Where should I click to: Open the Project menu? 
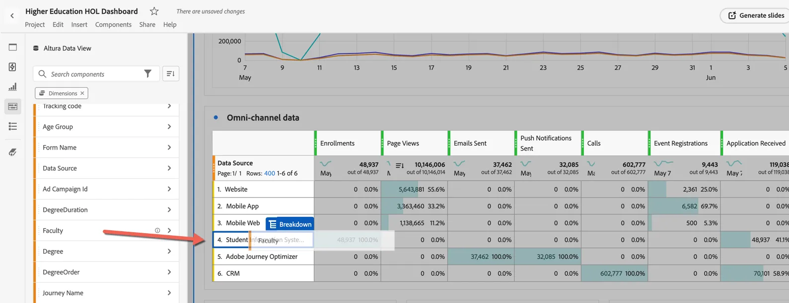[x=35, y=25]
